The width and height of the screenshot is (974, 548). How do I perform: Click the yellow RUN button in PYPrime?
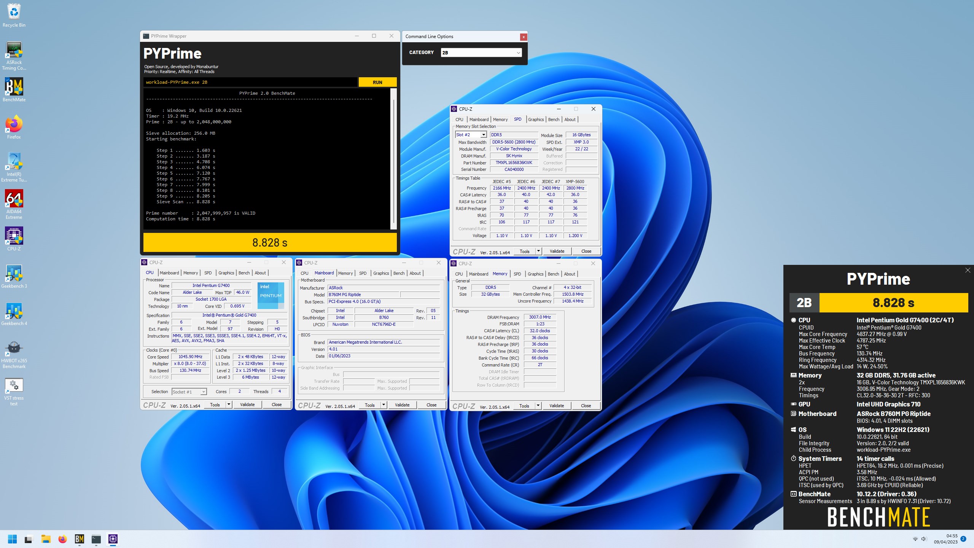click(377, 82)
